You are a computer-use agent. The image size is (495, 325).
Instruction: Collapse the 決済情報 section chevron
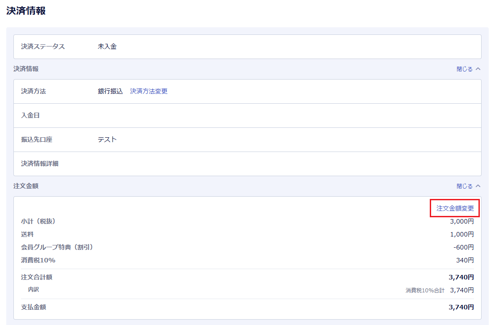click(x=478, y=69)
